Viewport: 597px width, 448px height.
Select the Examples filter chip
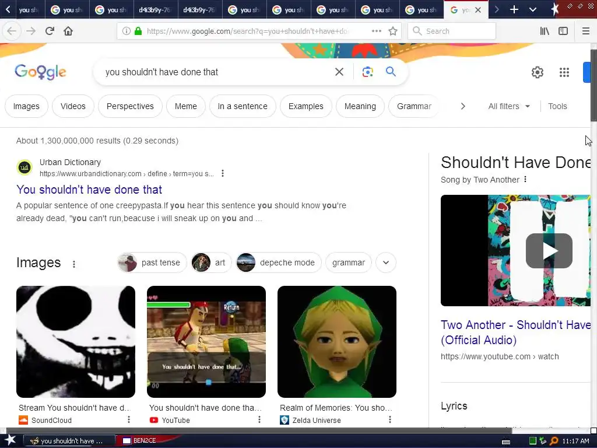coord(305,106)
